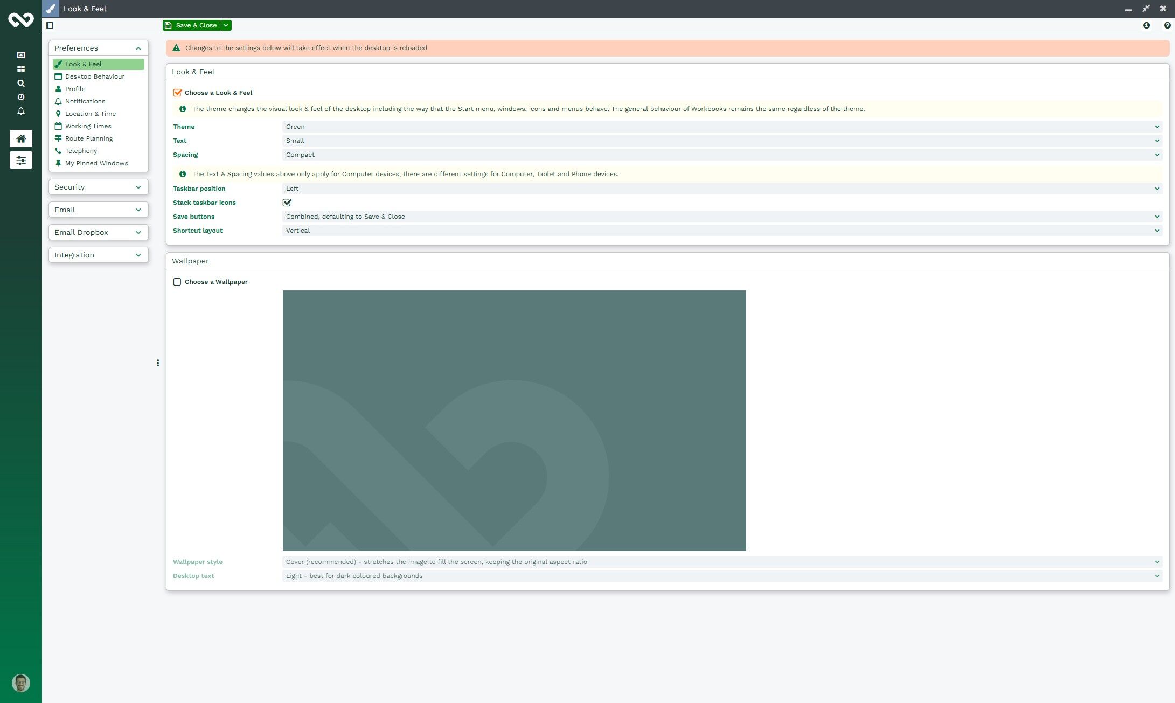
Task: Open the bell icon in the left taskbar
Action: tap(21, 112)
